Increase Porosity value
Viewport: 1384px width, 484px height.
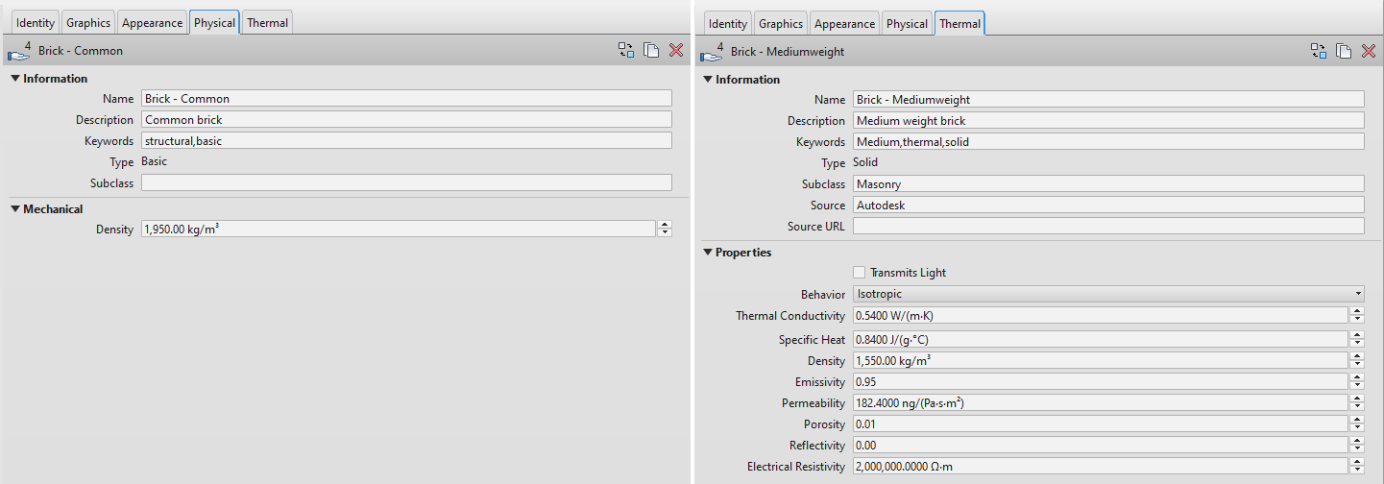click(1357, 420)
